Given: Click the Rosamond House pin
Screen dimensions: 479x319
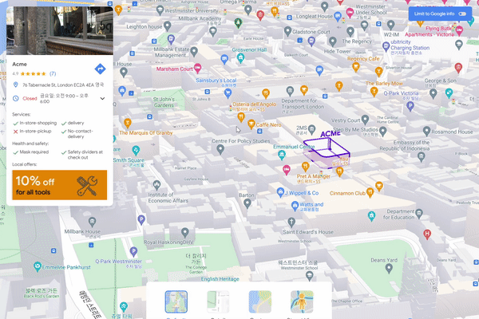Looking at the screenshot, I should click(427, 132).
